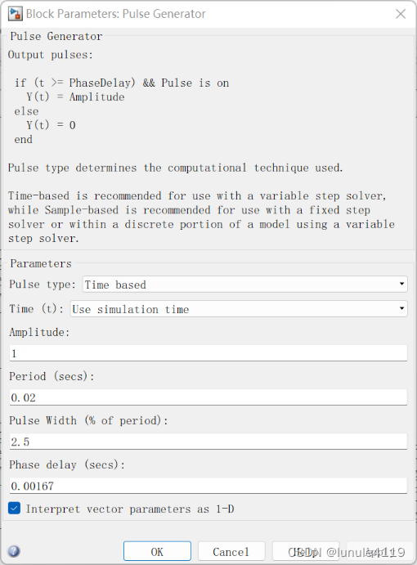Select the Pulse Width input field

[x=208, y=442]
